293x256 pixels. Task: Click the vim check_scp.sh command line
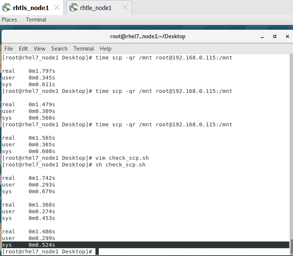[75, 158]
